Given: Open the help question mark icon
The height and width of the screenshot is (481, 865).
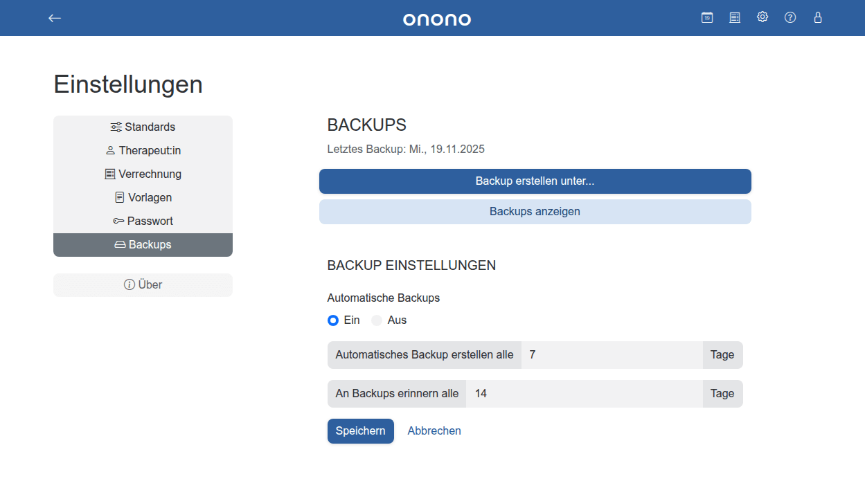Looking at the screenshot, I should [x=790, y=17].
